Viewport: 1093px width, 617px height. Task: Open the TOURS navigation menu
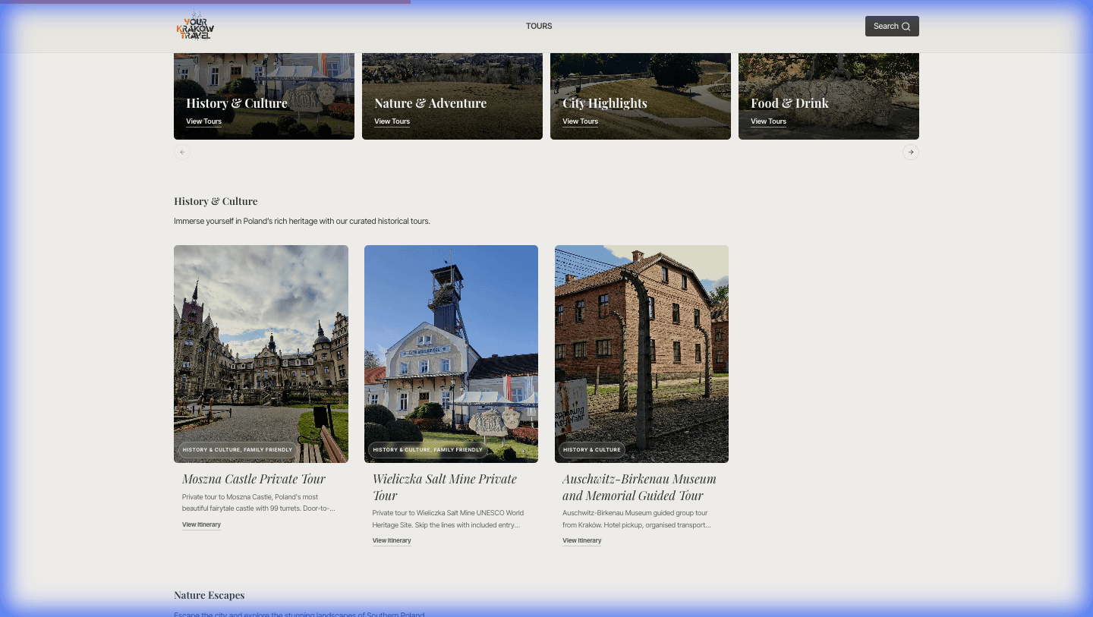tap(539, 26)
